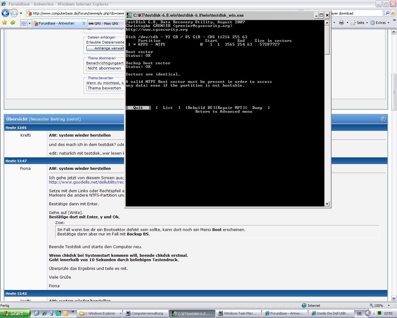
Task: Collapse the Übersicht section chevron
Action: coord(383,119)
